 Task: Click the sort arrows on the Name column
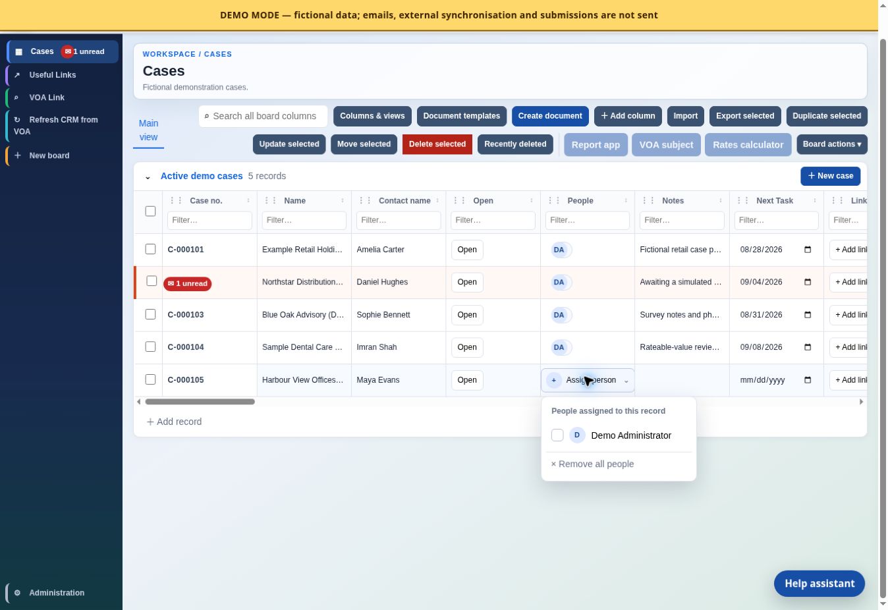point(343,201)
